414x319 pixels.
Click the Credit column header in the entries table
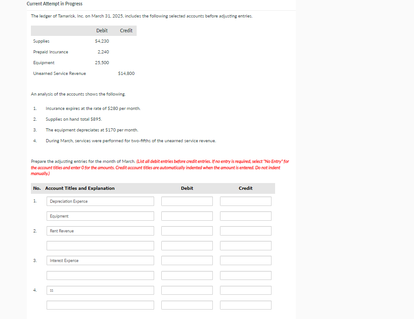246,188
